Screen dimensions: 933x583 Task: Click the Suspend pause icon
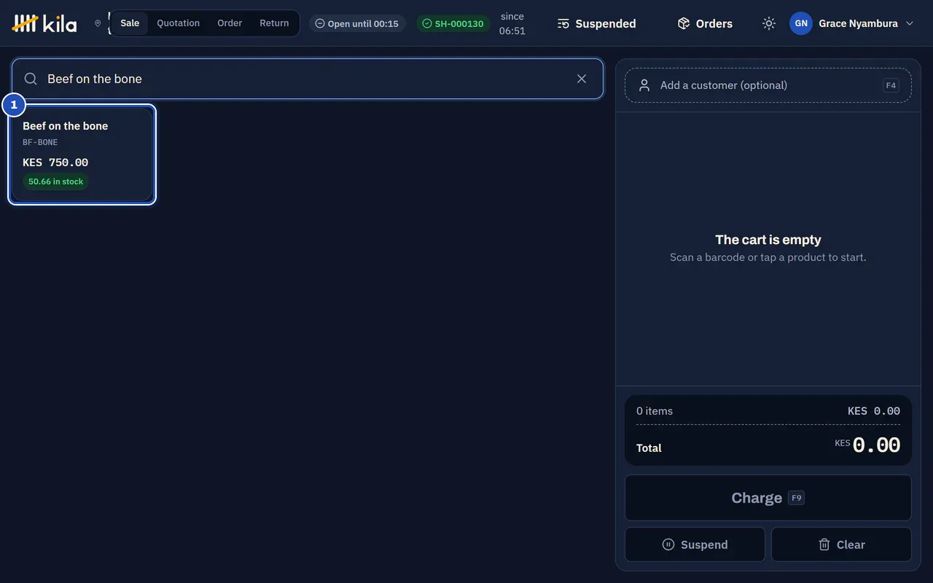pyautogui.click(x=668, y=544)
